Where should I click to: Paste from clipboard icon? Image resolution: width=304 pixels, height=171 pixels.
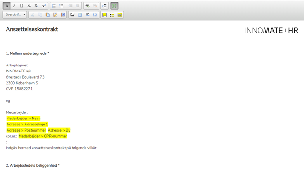[47, 15]
